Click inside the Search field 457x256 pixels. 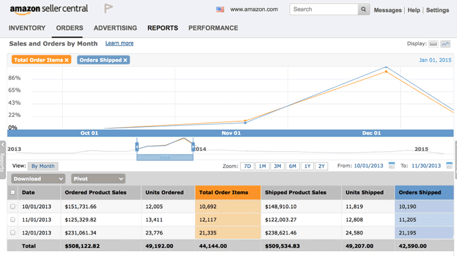click(324, 9)
